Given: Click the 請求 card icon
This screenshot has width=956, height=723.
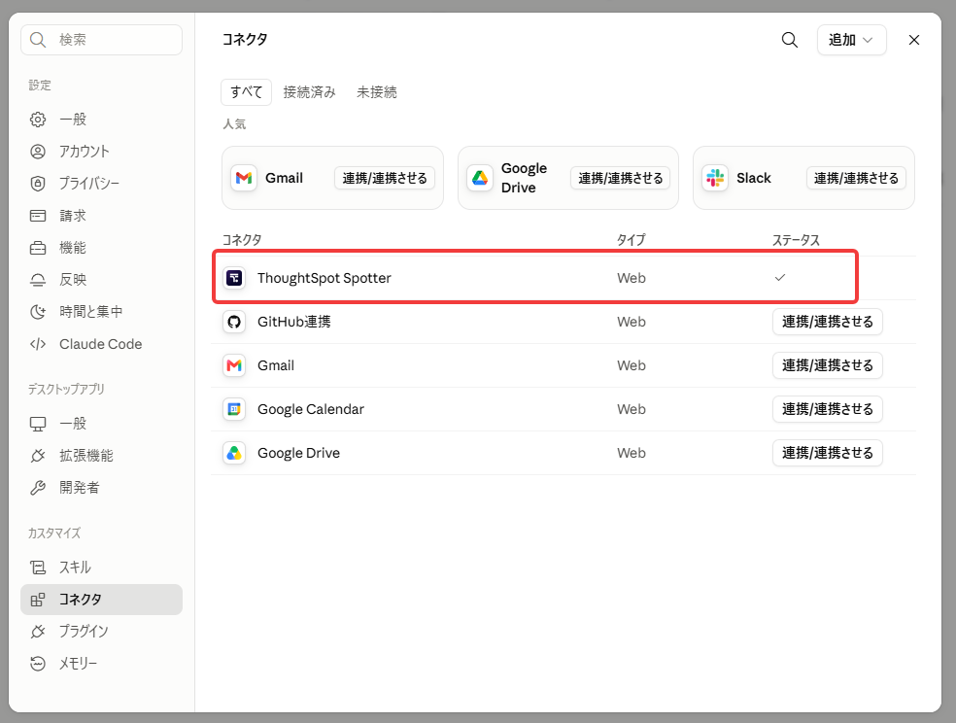Looking at the screenshot, I should (38, 215).
